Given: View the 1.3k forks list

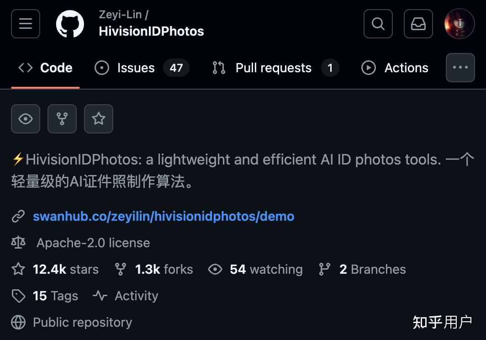Looking at the screenshot, I should pyautogui.click(x=164, y=269).
